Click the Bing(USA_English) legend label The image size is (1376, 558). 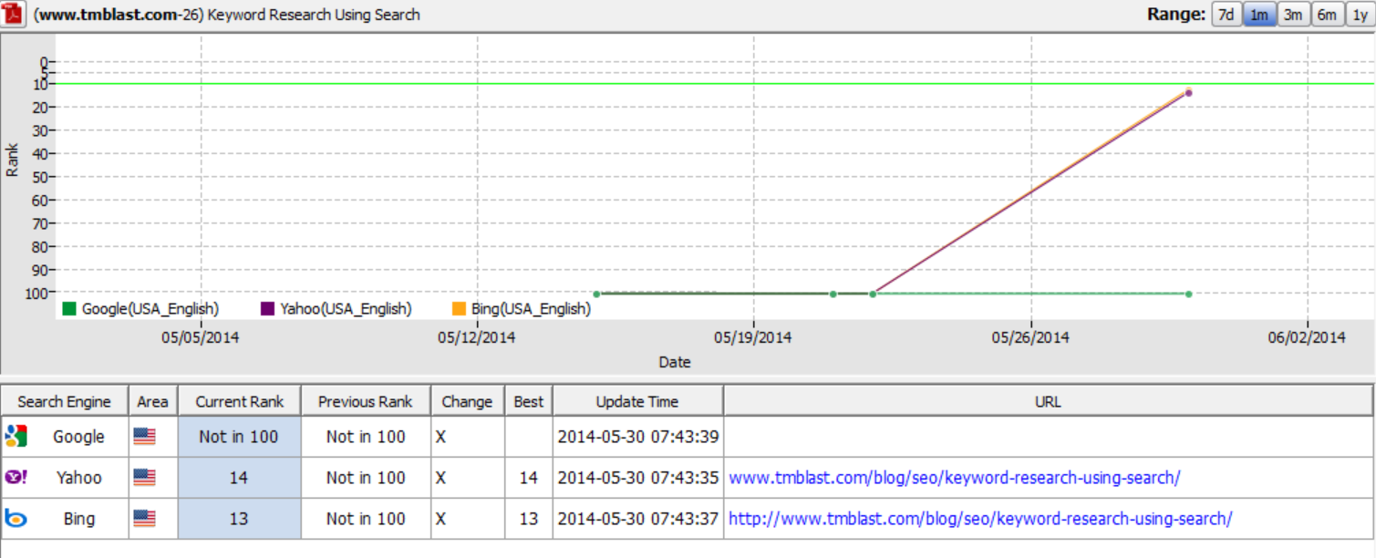pos(531,309)
